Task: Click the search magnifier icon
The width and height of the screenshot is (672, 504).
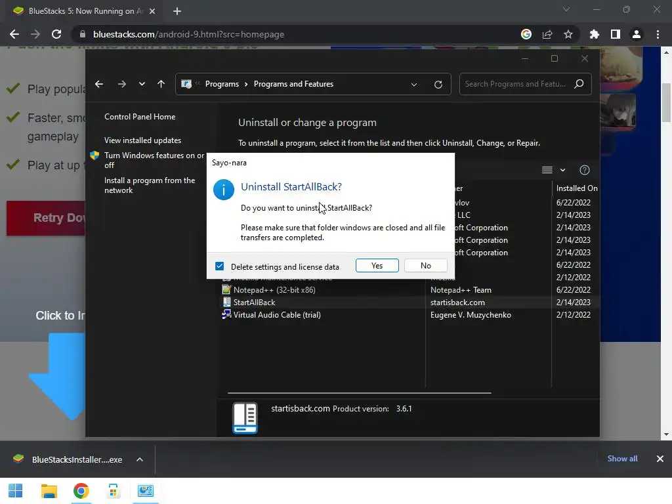Action: coord(579,84)
